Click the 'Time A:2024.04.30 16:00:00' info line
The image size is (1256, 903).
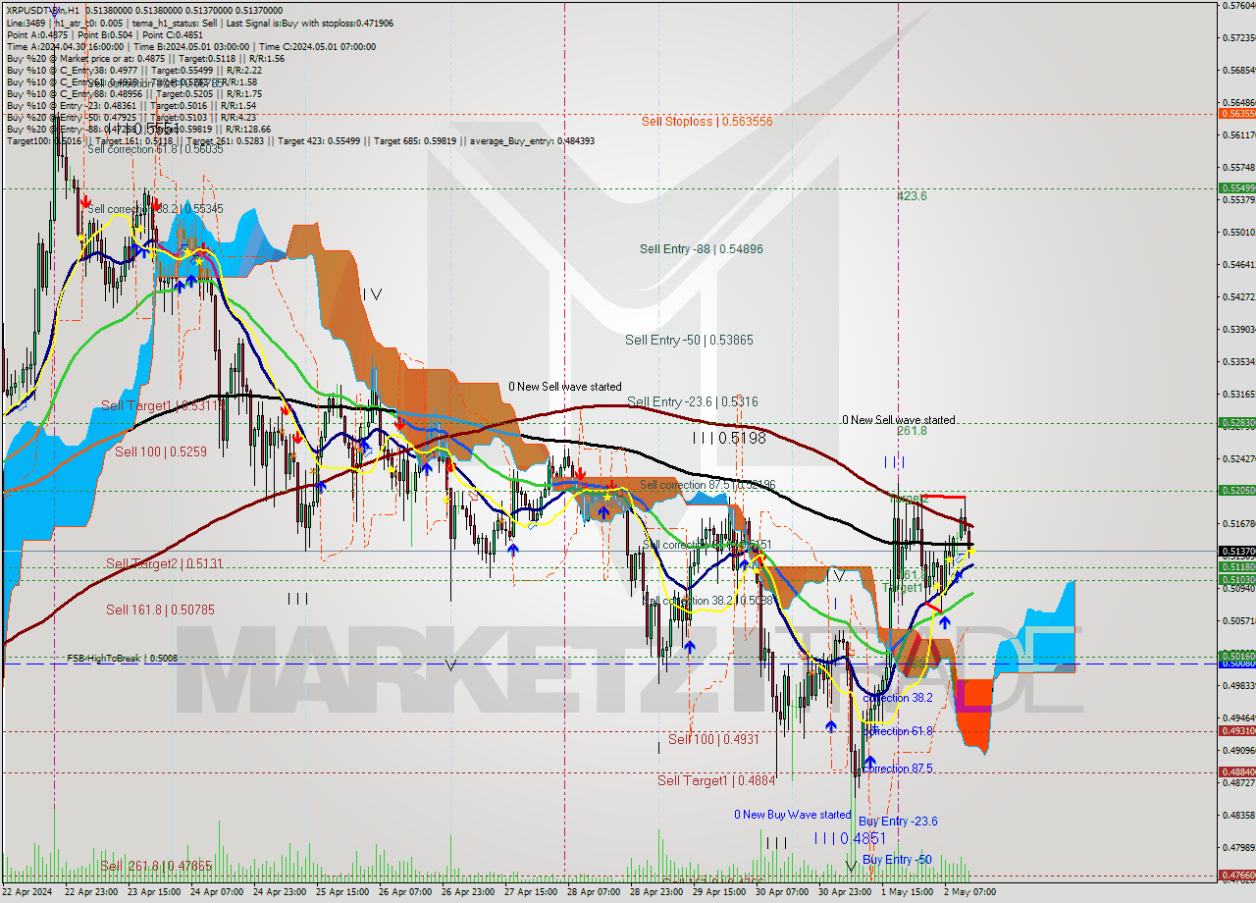(x=191, y=46)
